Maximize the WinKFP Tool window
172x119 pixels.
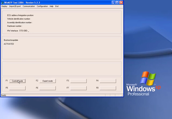coord(117,2)
